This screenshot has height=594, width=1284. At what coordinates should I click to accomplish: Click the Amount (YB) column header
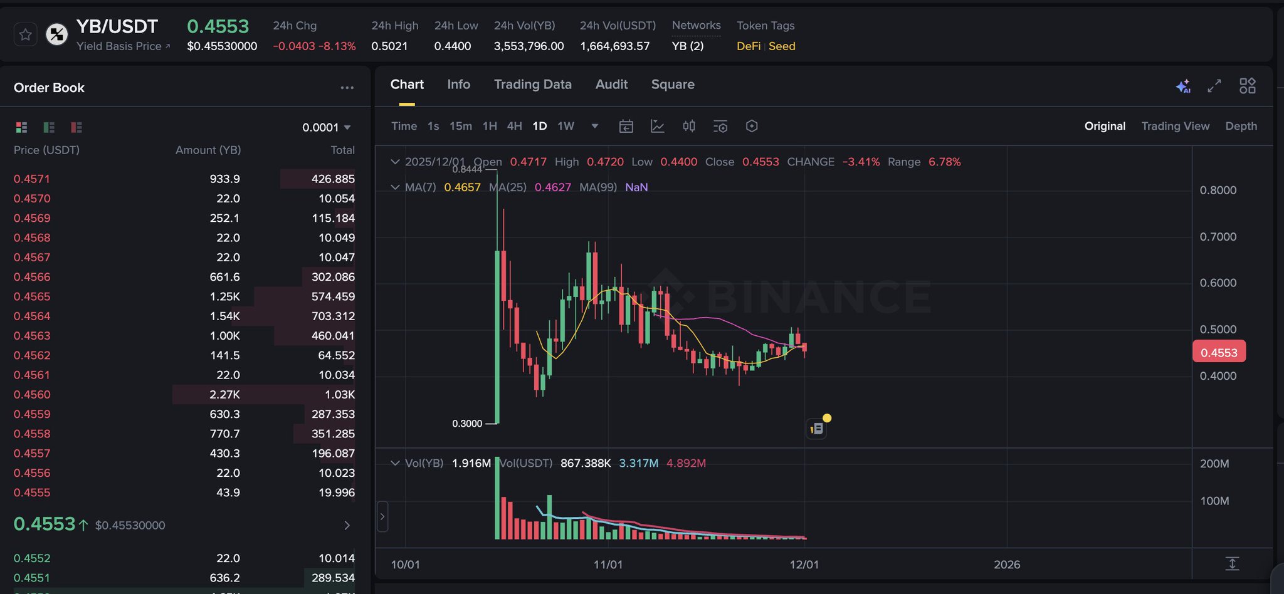pos(208,150)
